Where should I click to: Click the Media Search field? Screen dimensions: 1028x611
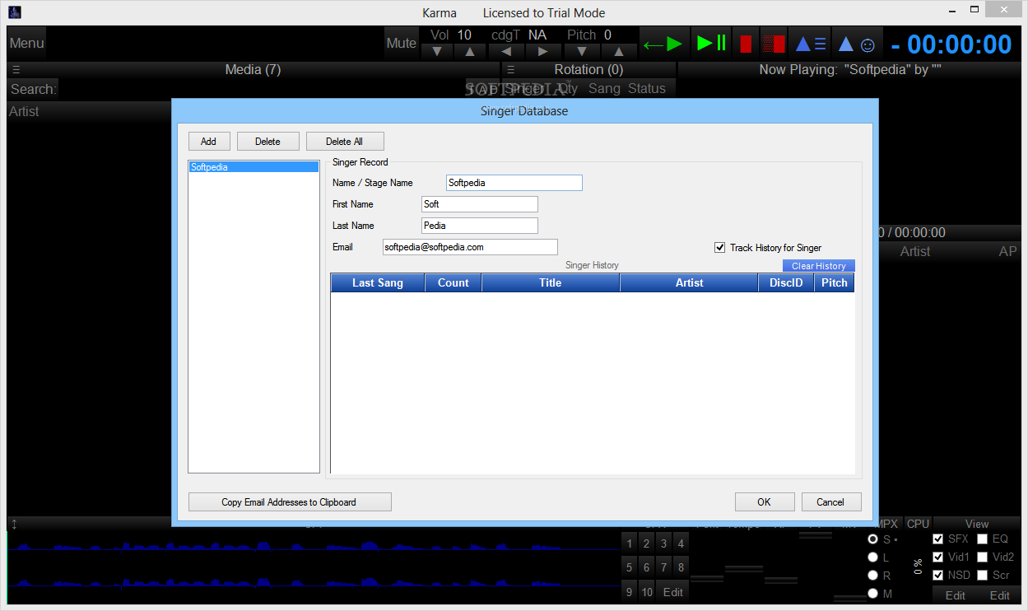tap(263, 89)
